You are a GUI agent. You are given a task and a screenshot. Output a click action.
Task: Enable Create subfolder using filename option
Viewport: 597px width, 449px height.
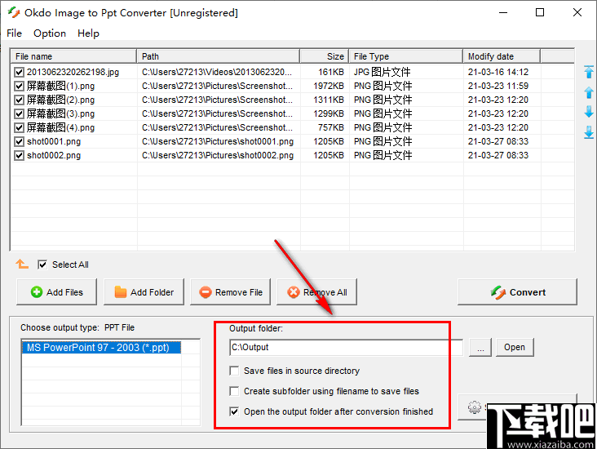pyautogui.click(x=234, y=391)
